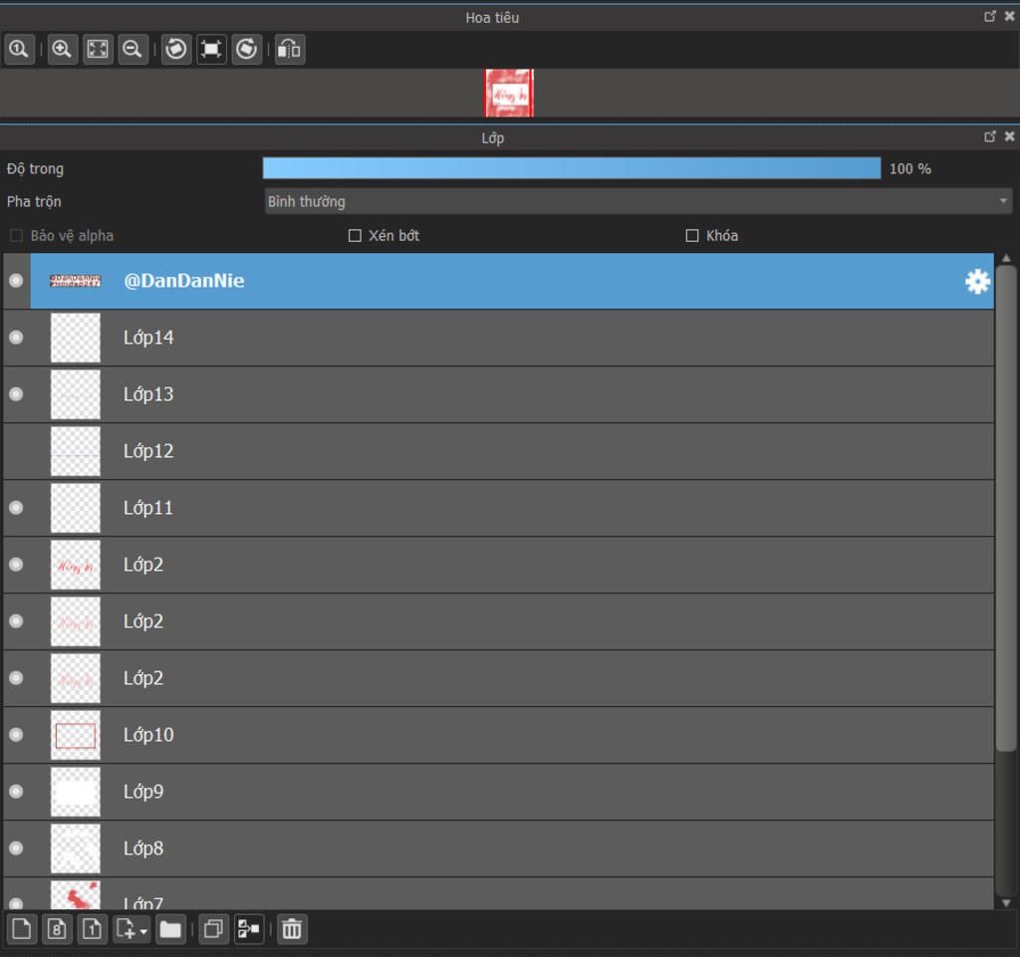Hide the Lớp10 layer
Screen dimensions: 1020x957
(16, 735)
